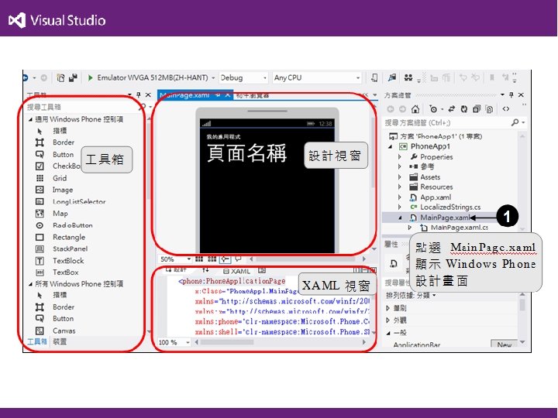Toggle snaplines icon in designer bar
The height and width of the screenshot is (418, 558).
coord(225,259)
